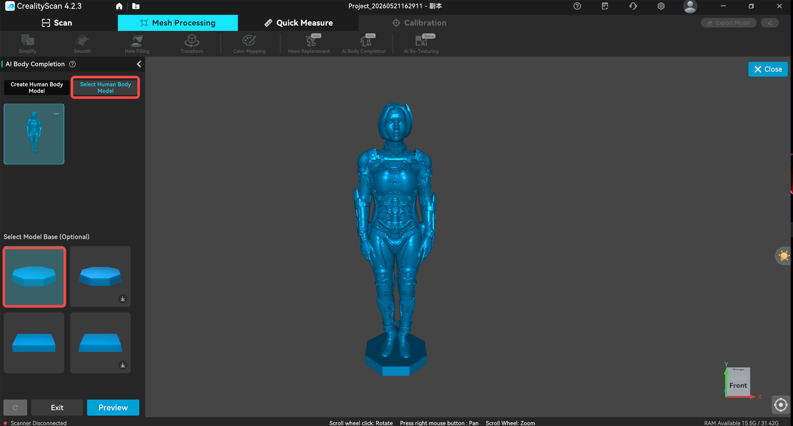The width and height of the screenshot is (793, 426).
Task: Collapse the AI Body Completion panel
Action: click(x=139, y=64)
